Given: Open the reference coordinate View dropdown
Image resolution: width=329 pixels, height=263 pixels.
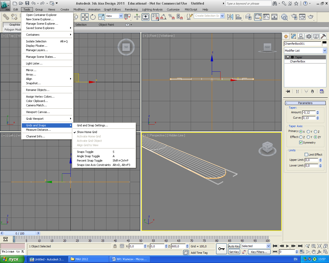Looking at the screenshot, I should pyautogui.click(x=114, y=16).
